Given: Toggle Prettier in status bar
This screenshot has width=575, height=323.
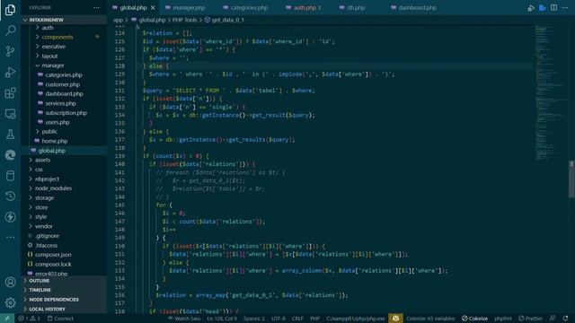Looking at the screenshot, I should pyautogui.click(x=530, y=319).
